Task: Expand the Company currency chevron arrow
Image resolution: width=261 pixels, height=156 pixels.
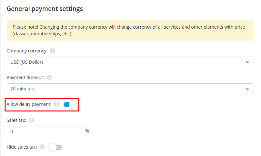Action: [x=247, y=62]
